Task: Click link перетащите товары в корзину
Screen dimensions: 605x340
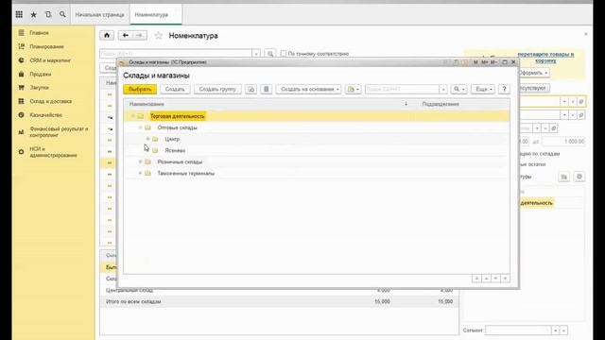Action: [x=545, y=58]
